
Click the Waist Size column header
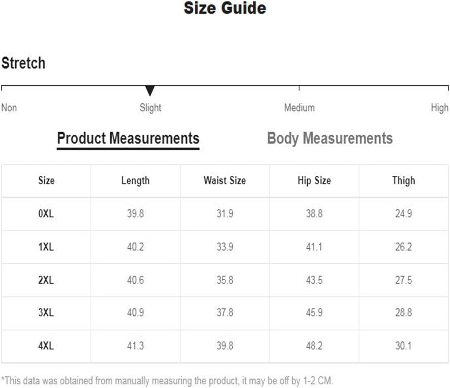(x=225, y=181)
